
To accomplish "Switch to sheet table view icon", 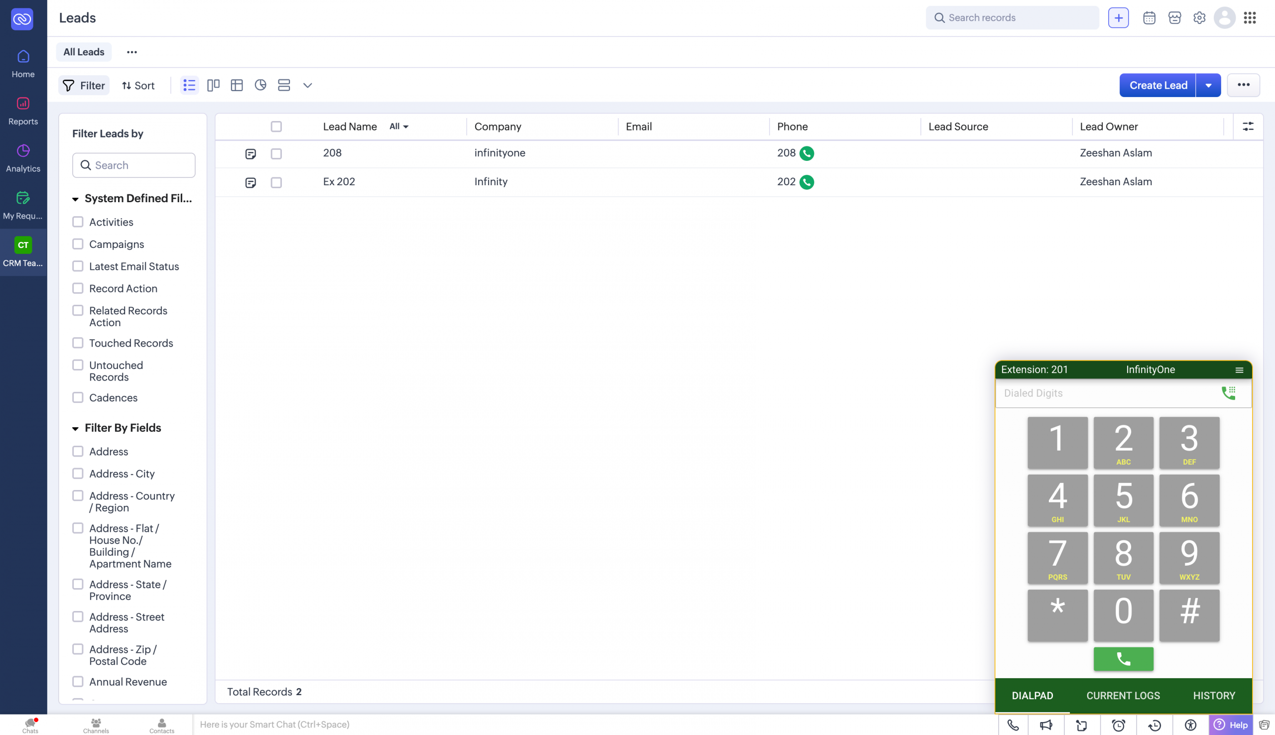I will point(237,85).
